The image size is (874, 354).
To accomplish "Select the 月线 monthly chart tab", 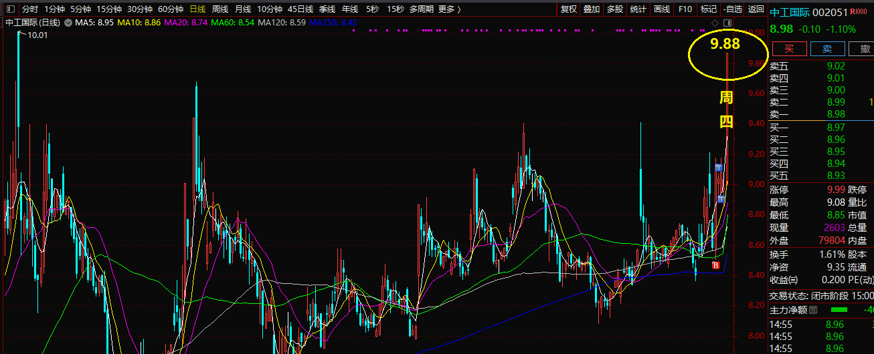I will click(243, 9).
